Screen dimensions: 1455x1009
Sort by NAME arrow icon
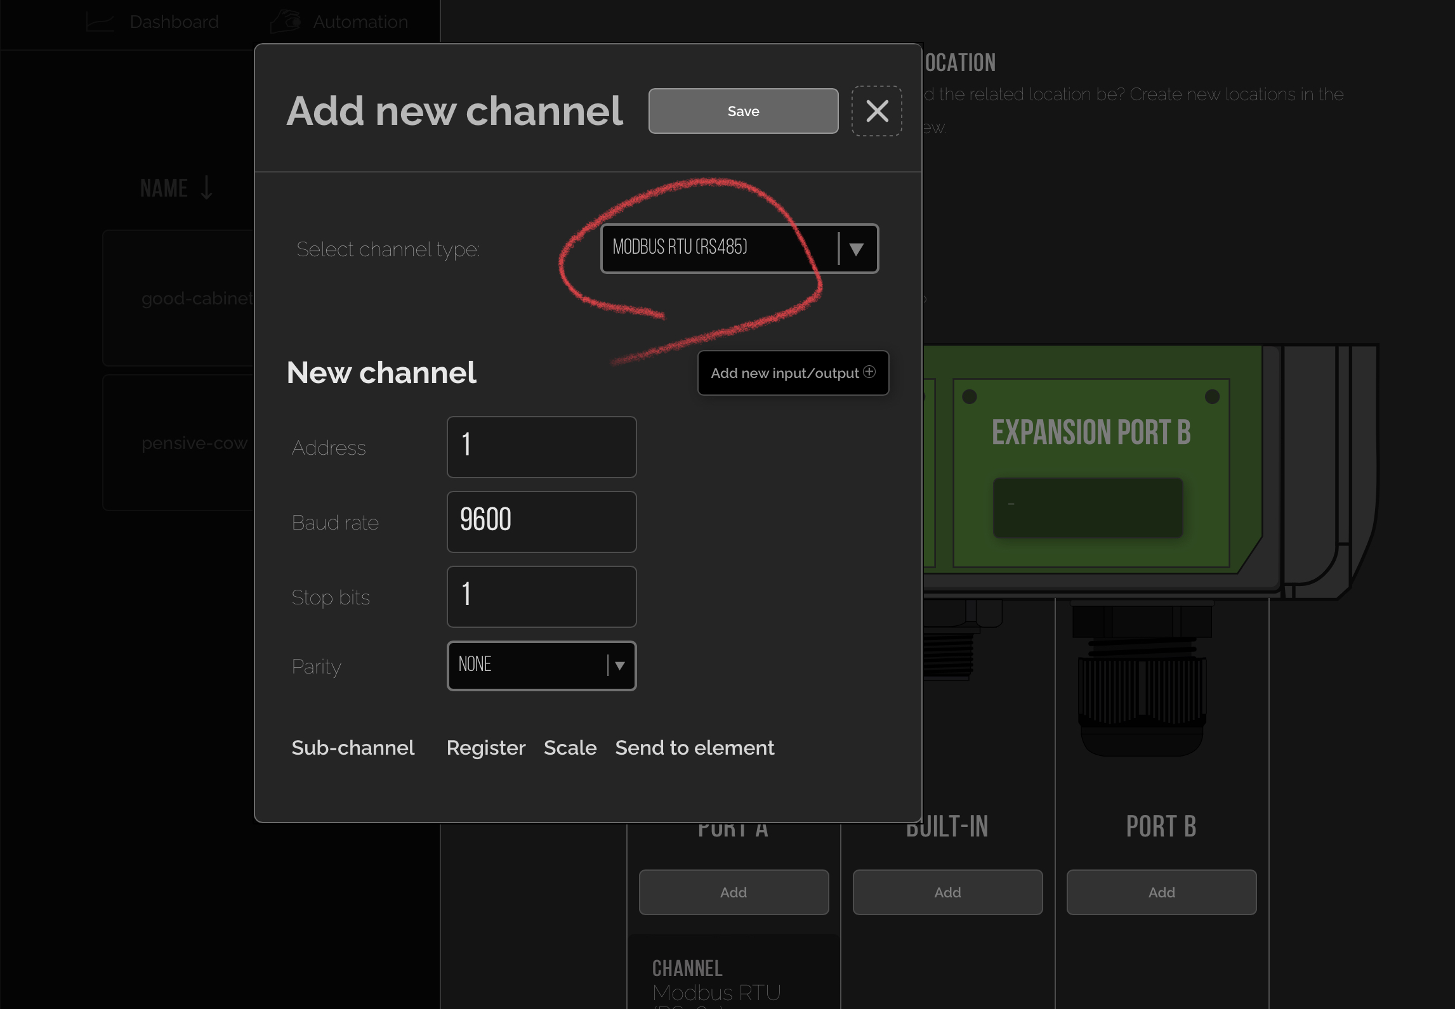(x=206, y=188)
